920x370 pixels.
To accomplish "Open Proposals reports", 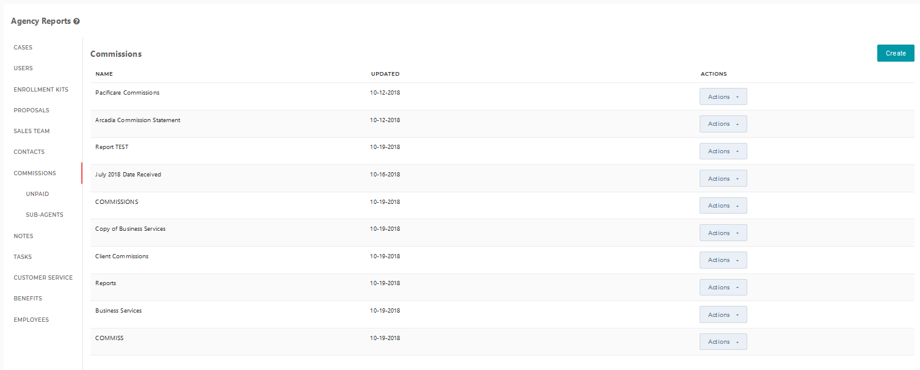I will point(32,111).
